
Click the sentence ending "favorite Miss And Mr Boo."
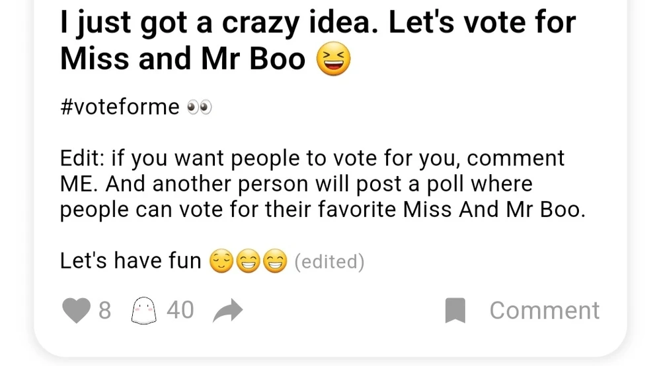323,210
